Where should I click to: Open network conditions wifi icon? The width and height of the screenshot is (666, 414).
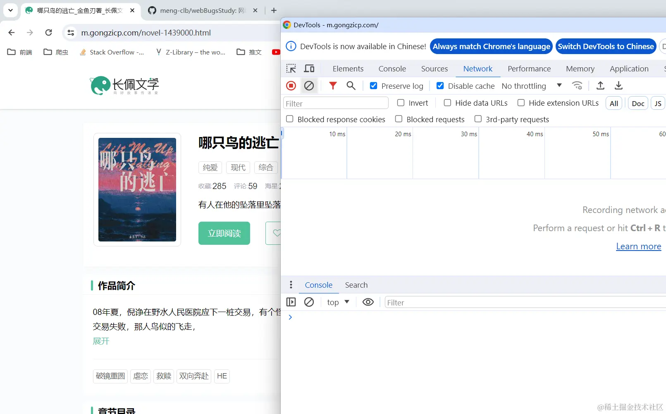(x=577, y=85)
